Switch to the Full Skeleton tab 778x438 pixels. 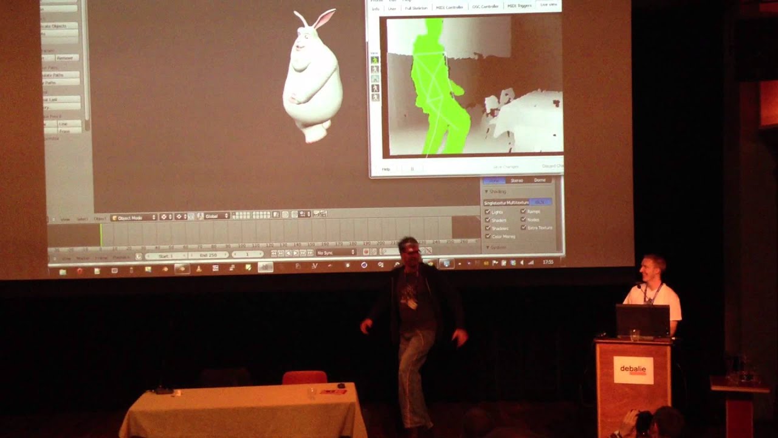click(x=416, y=8)
